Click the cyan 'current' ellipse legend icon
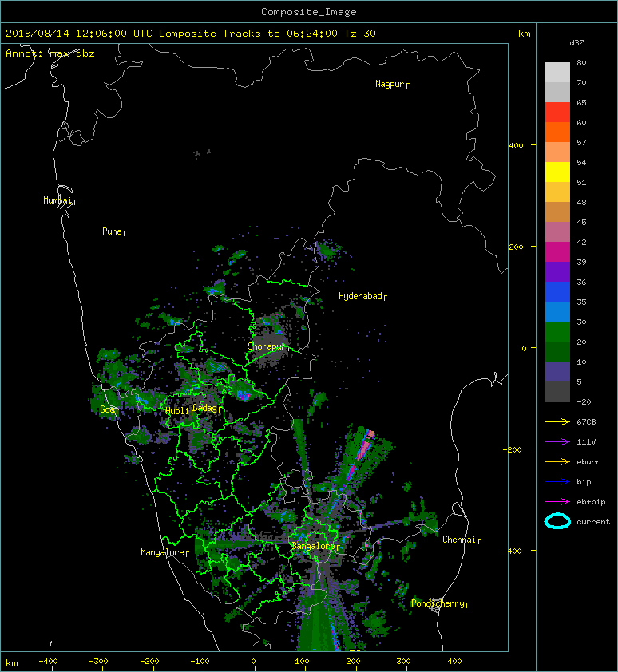The width and height of the screenshot is (618, 672). [557, 521]
